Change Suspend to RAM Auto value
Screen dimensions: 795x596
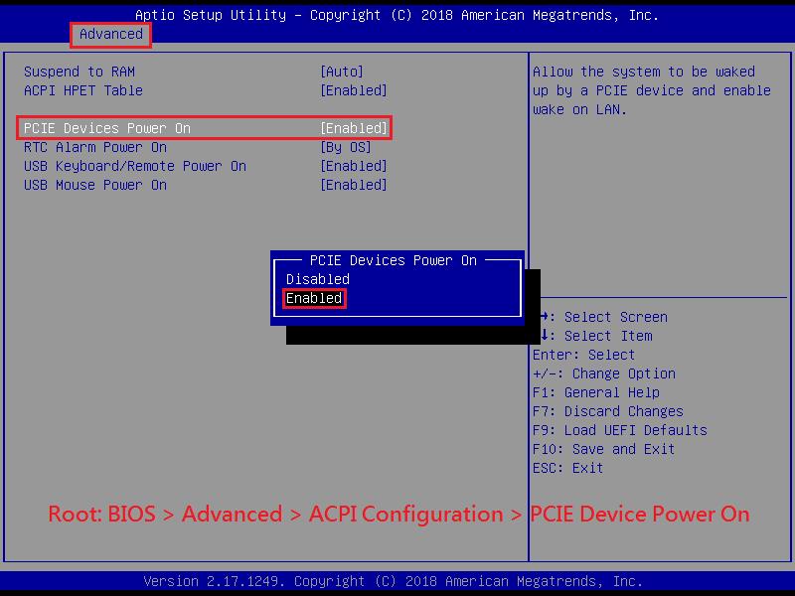coord(342,72)
